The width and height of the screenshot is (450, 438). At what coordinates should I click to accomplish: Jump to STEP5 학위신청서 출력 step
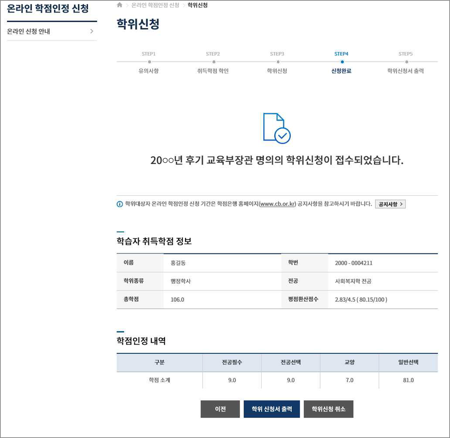(x=405, y=63)
